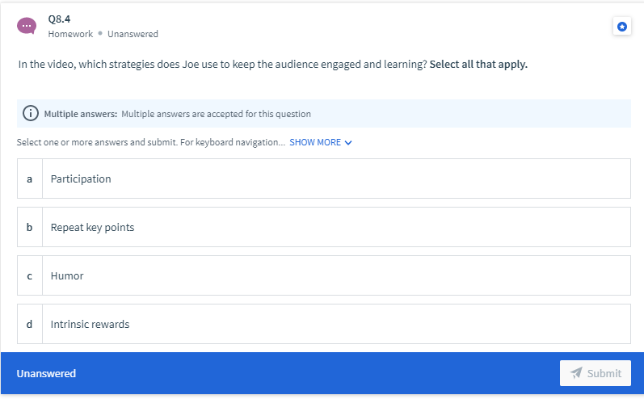Select answer option Intrinsic rewards
644x399 pixels.
[x=324, y=324]
